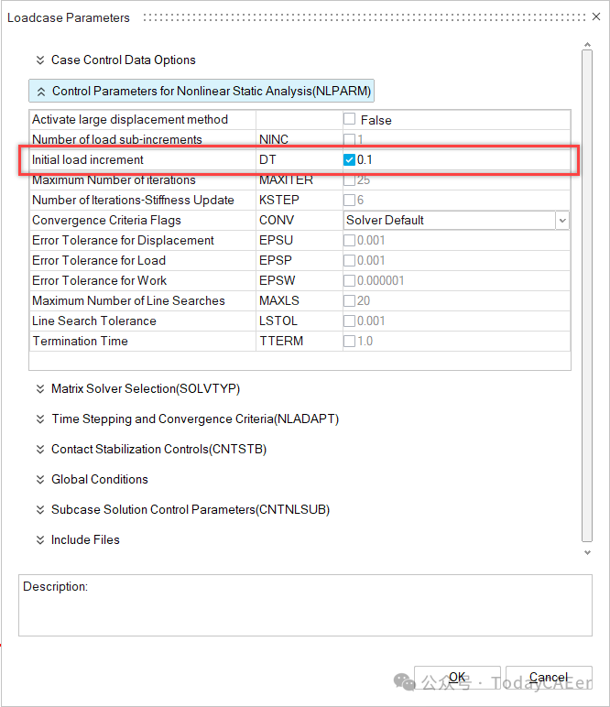
Task: Click the 'Error Tolerance for Work' label
Action: click(x=100, y=280)
